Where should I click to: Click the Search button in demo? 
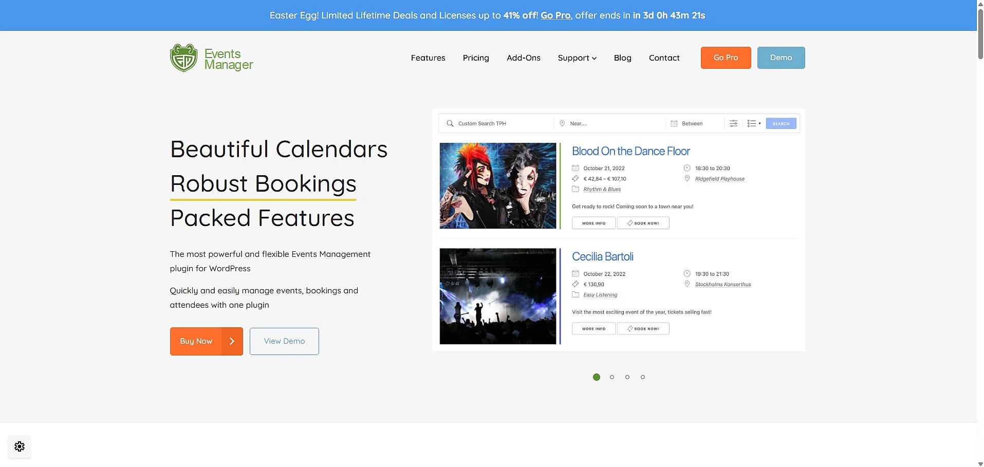pos(781,123)
